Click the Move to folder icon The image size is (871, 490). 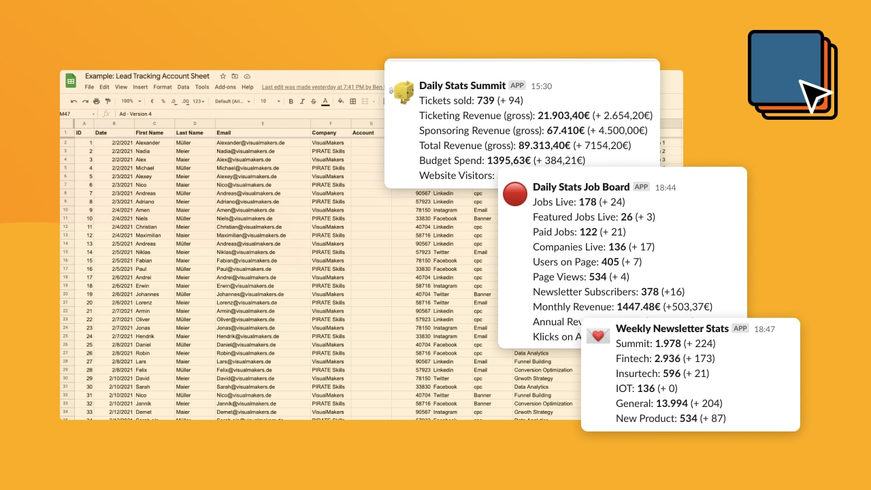pos(235,76)
